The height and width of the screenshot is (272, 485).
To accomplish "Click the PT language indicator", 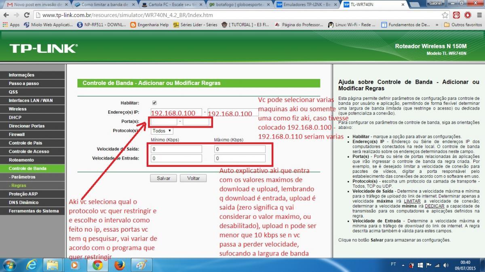I will tap(394, 265).
